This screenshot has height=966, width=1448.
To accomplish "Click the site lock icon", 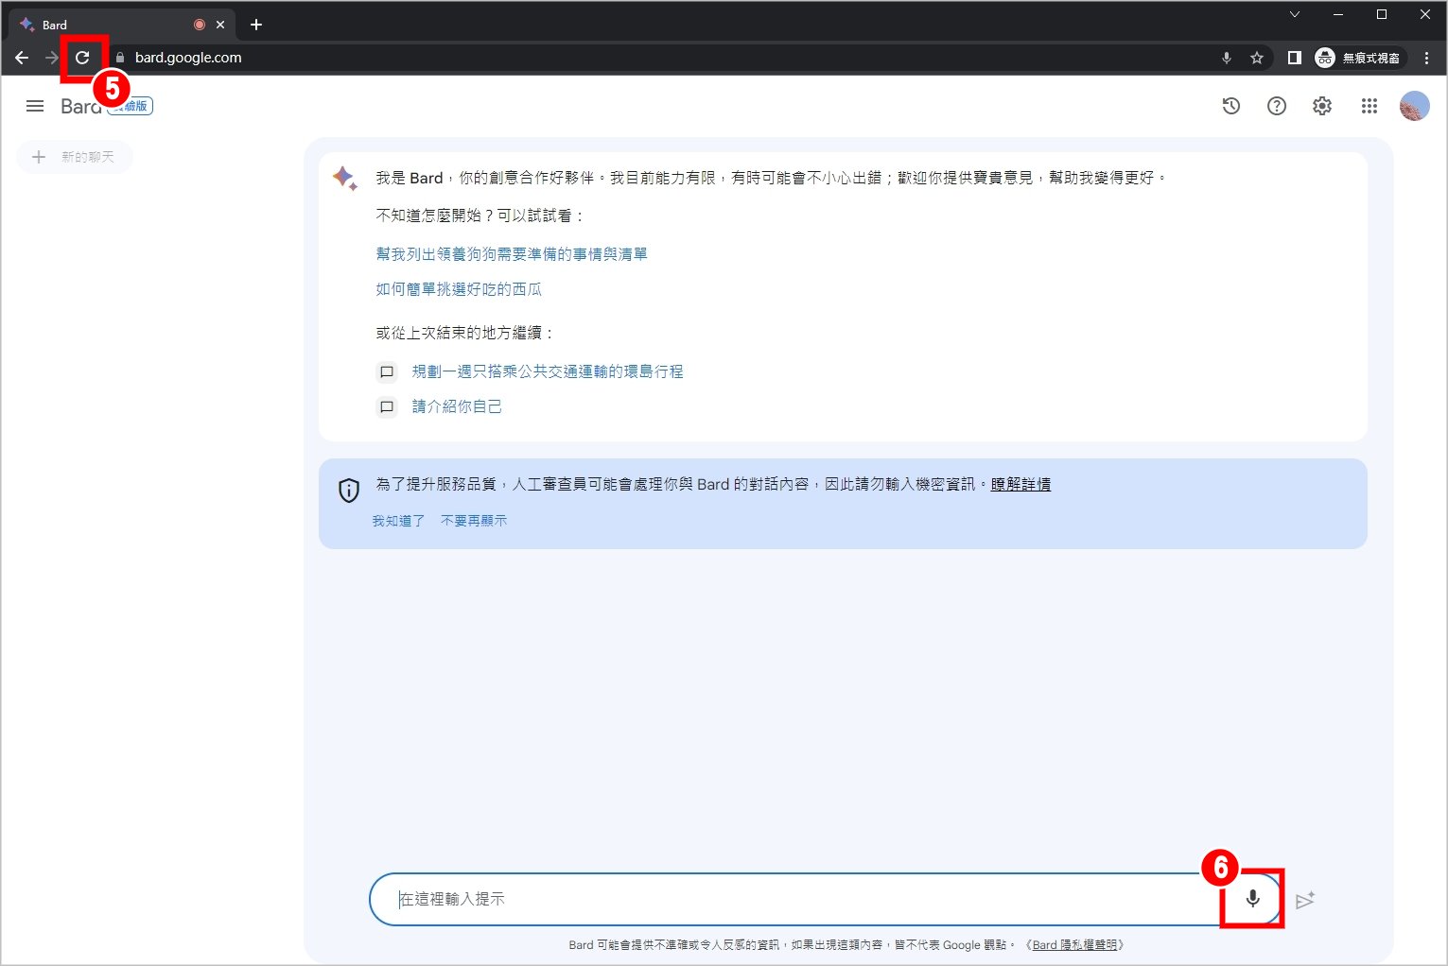I will pos(120,58).
